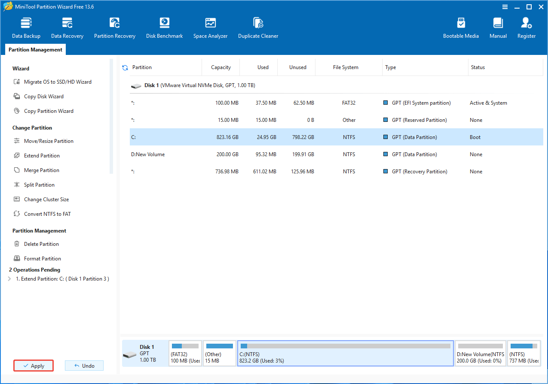
Task: Select the C: partition row
Action: click(337, 137)
